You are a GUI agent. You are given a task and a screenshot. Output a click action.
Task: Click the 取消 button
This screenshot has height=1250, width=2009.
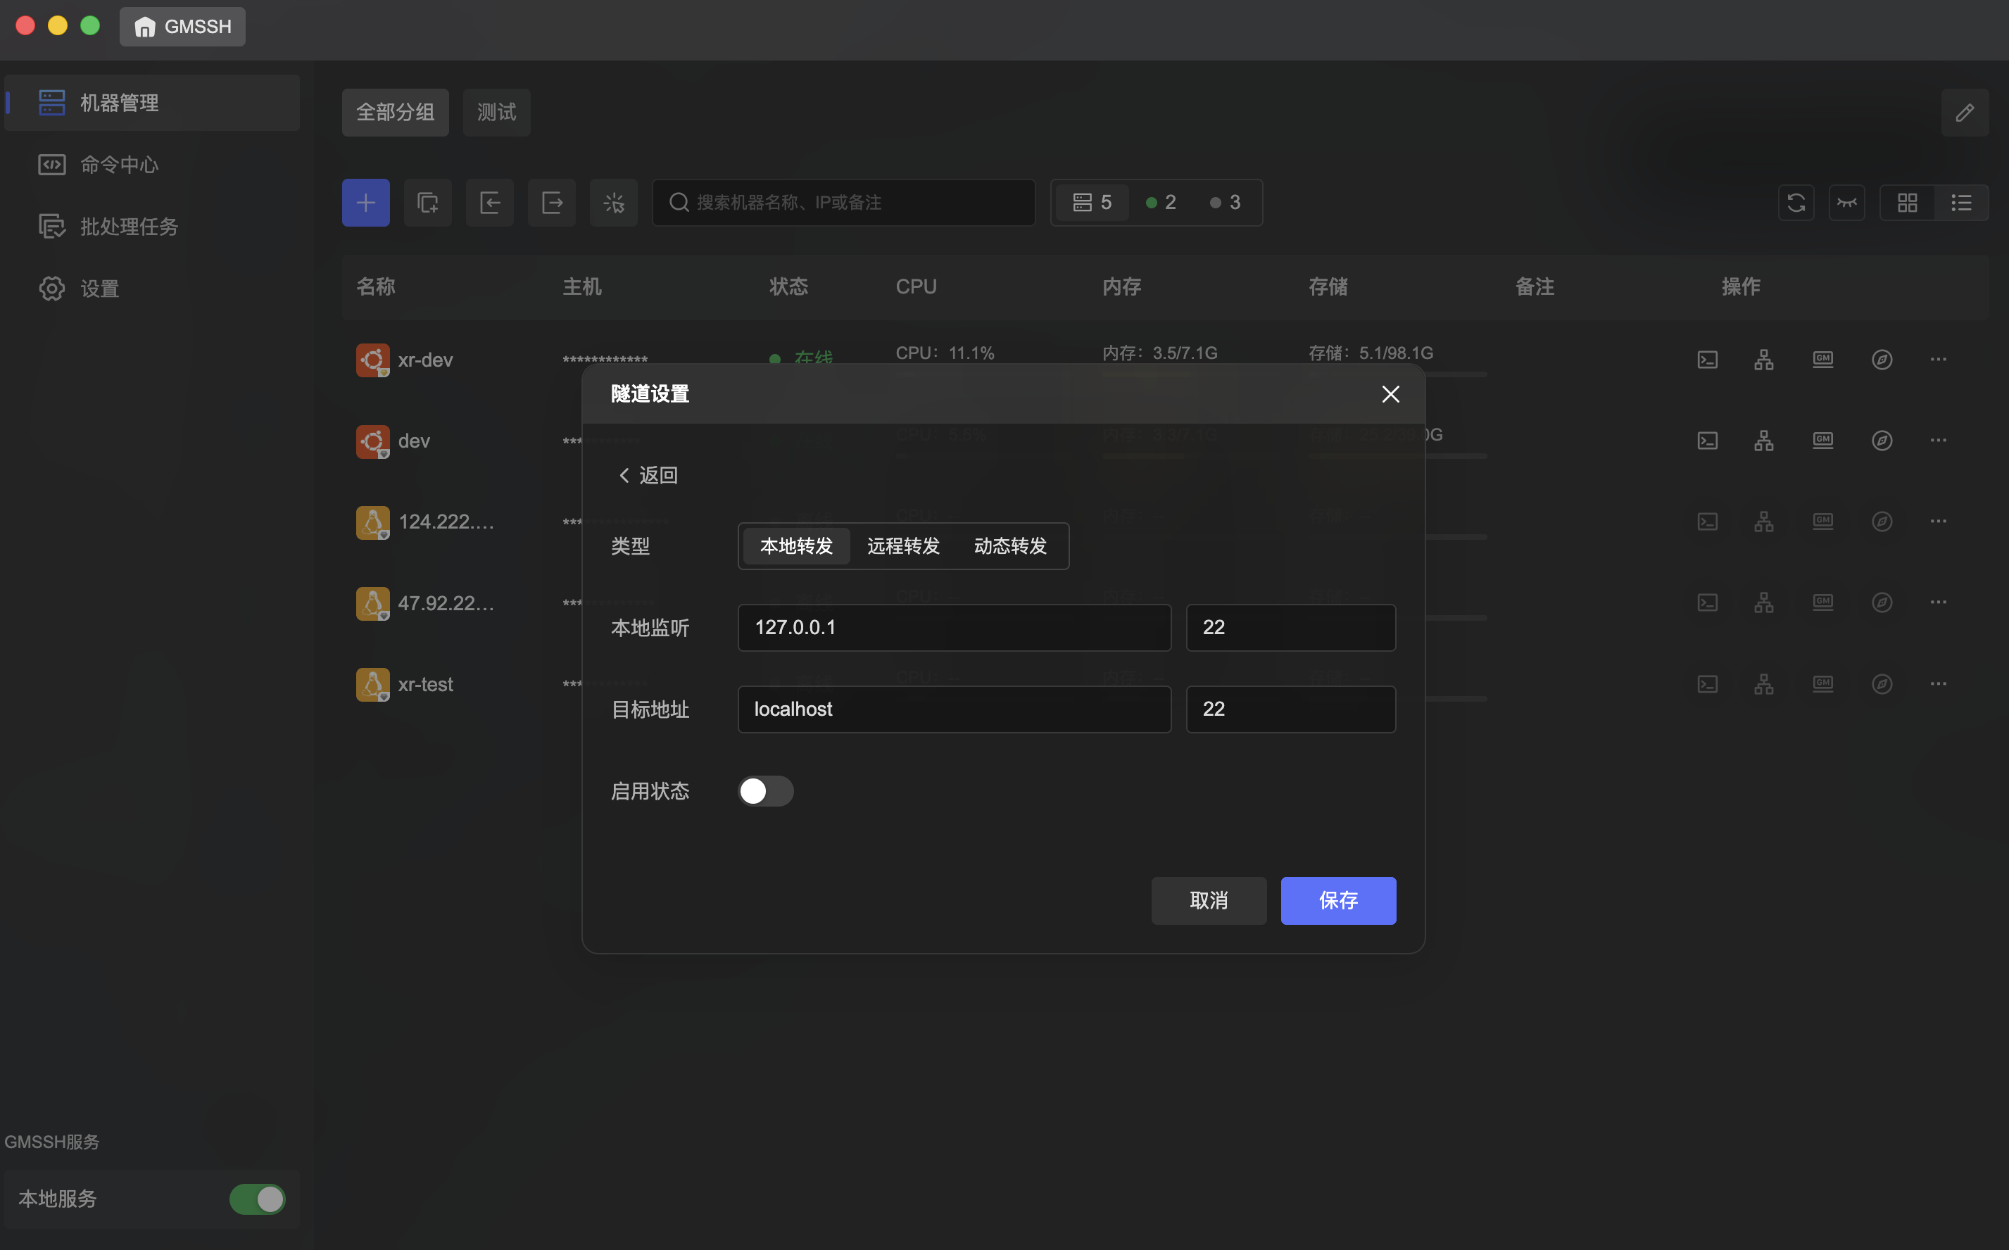click(1208, 900)
